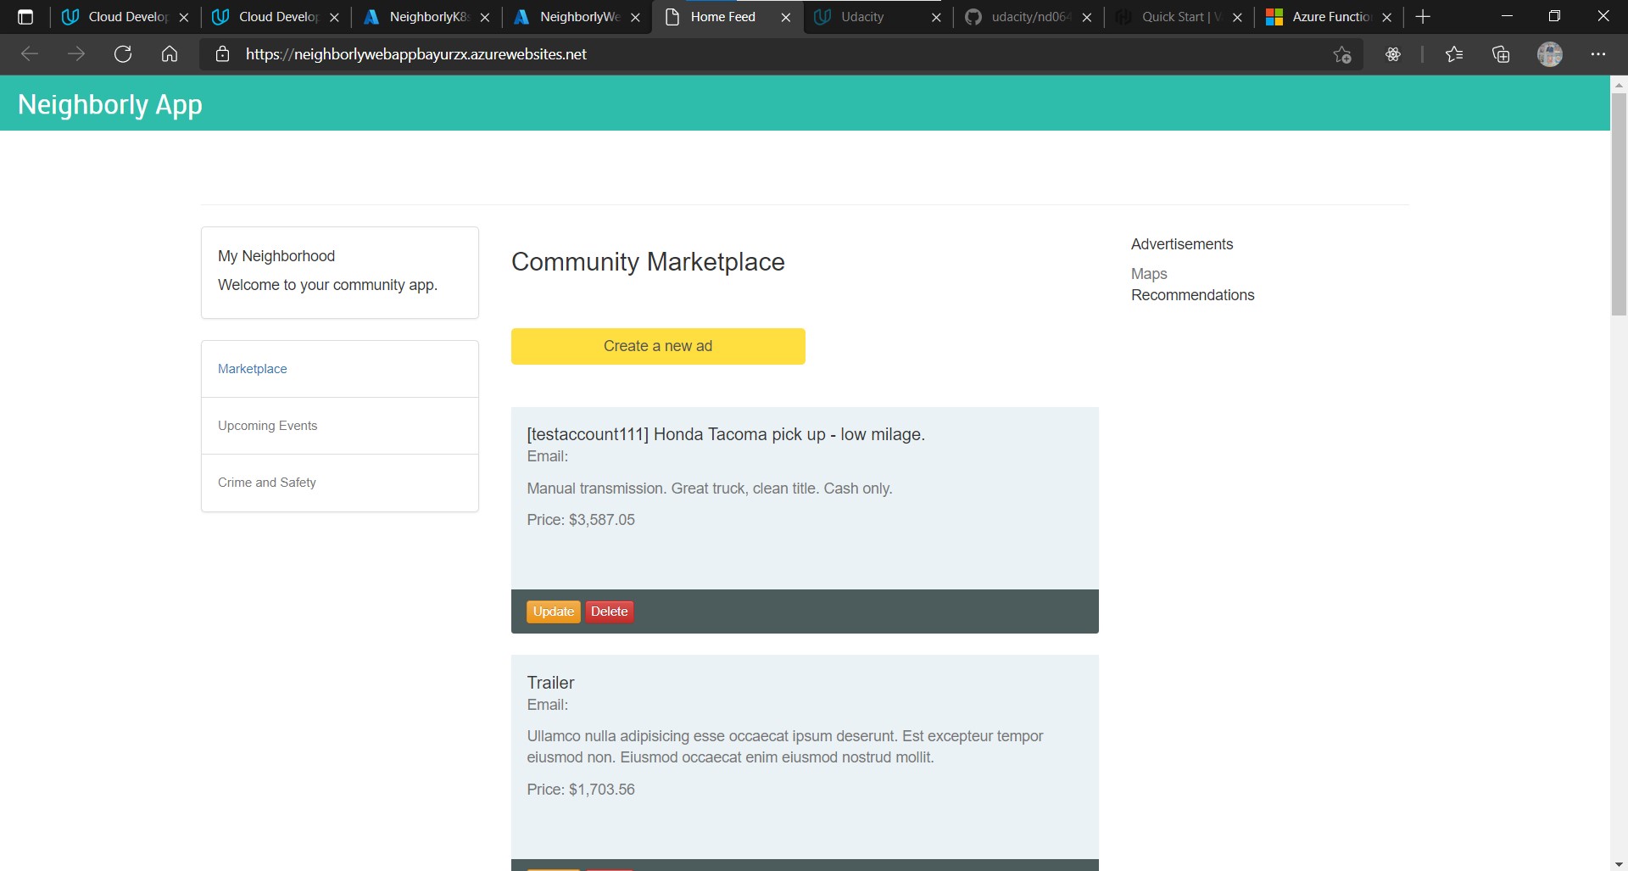1628x871 pixels.
Task: Click the Welcome to your community app text
Action: pyautogui.click(x=327, y=285)
